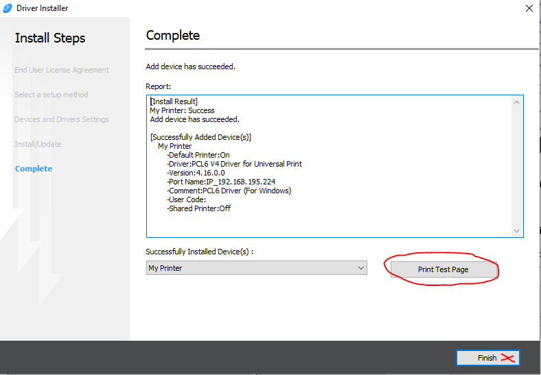Open the Successfully Installed Device(s) combo box
This screenshot has height=375, width=541.
pyautogui.click(x=256, y=268)
